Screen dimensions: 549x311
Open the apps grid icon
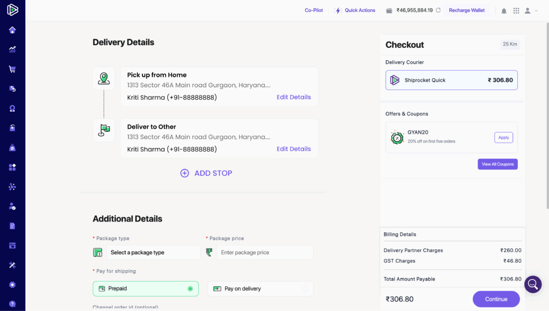516,11
